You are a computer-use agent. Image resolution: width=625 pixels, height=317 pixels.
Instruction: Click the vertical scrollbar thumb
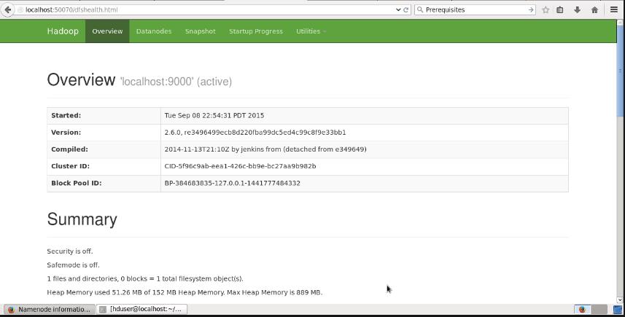620,71
